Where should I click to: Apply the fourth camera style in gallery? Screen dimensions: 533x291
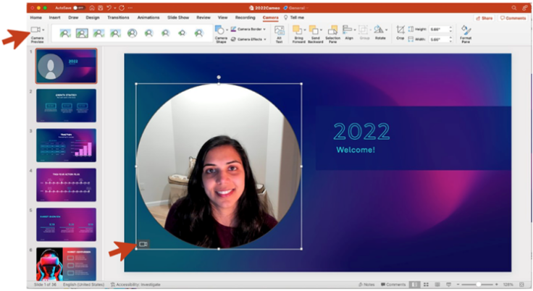pyautogui.click(x=115, y=33)
